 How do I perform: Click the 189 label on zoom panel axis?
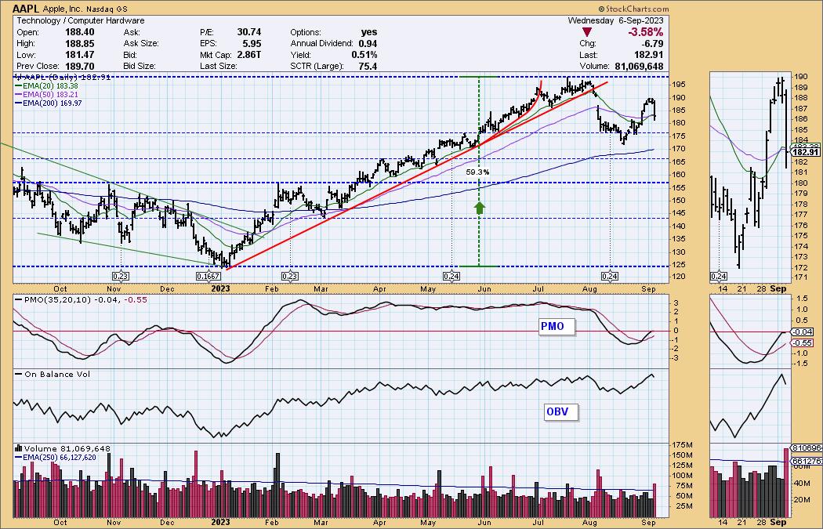click(801, 87)
